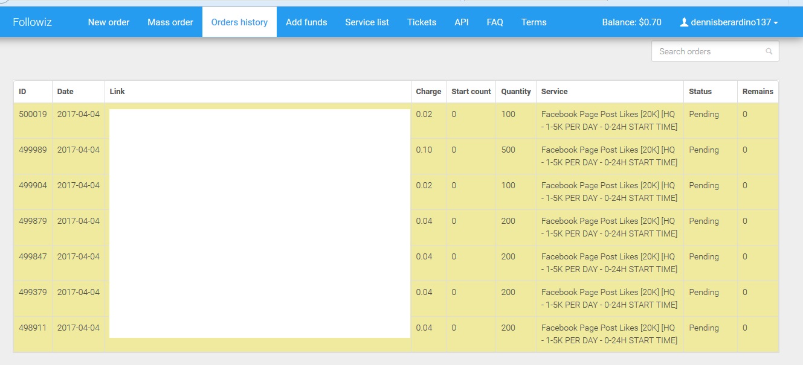Open the New order page
Viewport: 803px width, 365px height.
109,22
